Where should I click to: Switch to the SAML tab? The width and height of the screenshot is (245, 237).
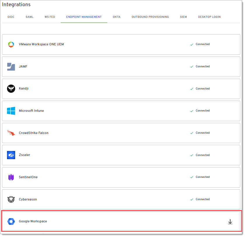point(29,17)
